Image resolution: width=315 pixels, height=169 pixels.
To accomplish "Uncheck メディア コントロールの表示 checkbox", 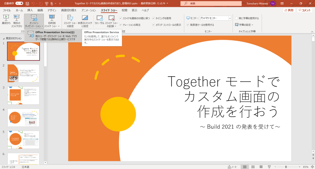I will pos(153,25).
